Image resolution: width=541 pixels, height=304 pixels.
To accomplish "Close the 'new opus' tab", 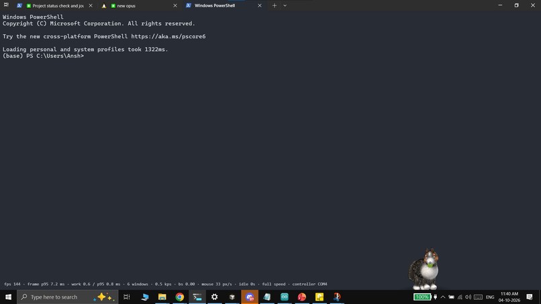I will pos(175,5).
